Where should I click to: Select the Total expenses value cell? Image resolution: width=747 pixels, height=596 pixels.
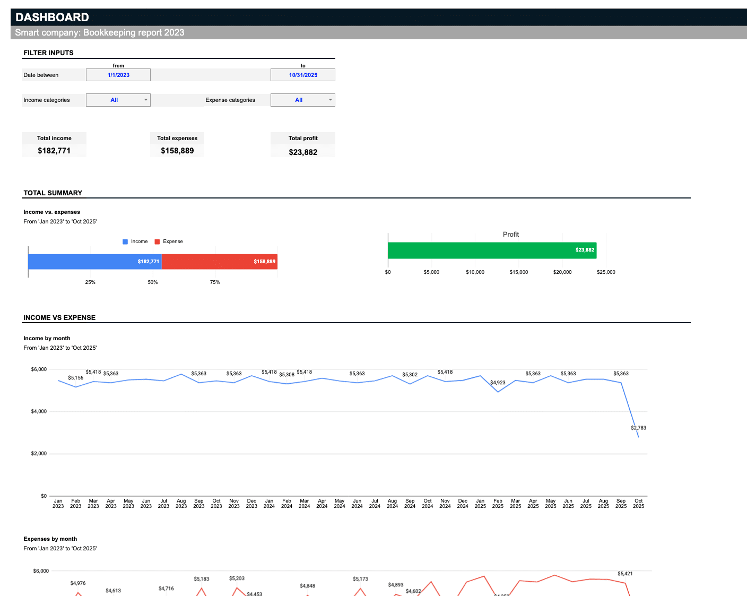tap(177, 151)
